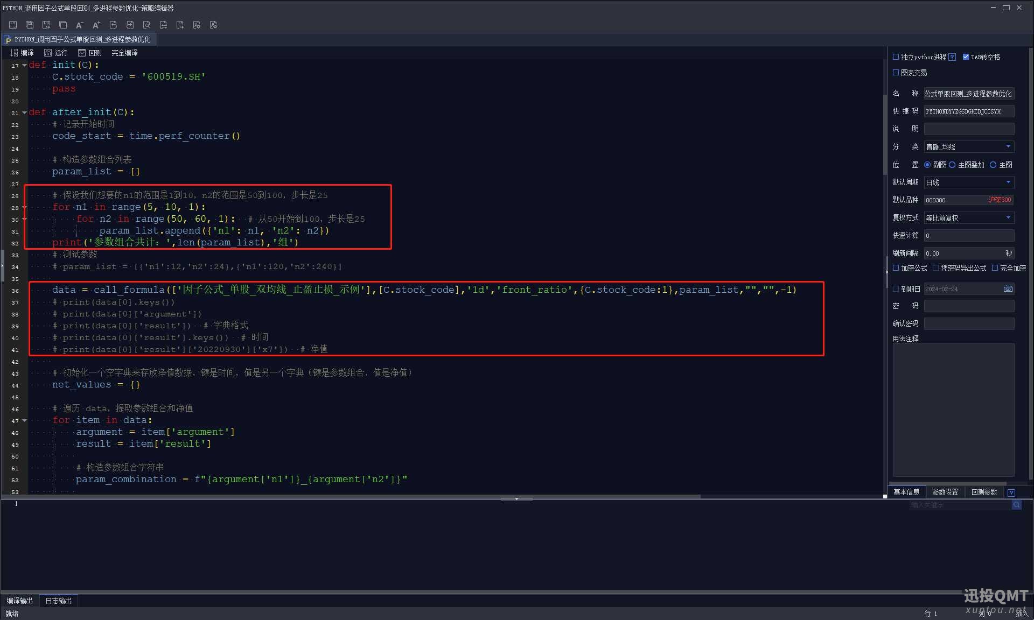Switch to the 参数设置 tab
This screenshot has width=1034, height=620.
click(945, 492)
